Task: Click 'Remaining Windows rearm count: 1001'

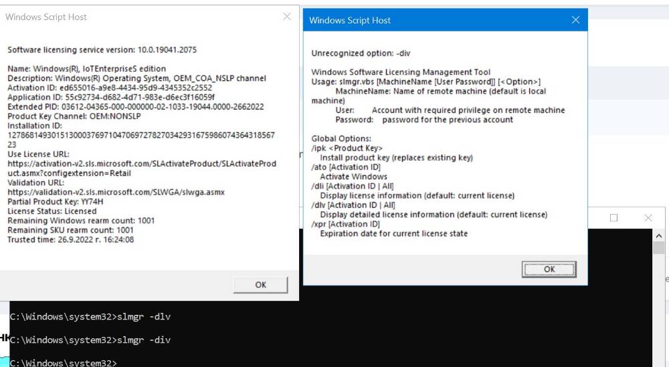Action: (81, 221)
